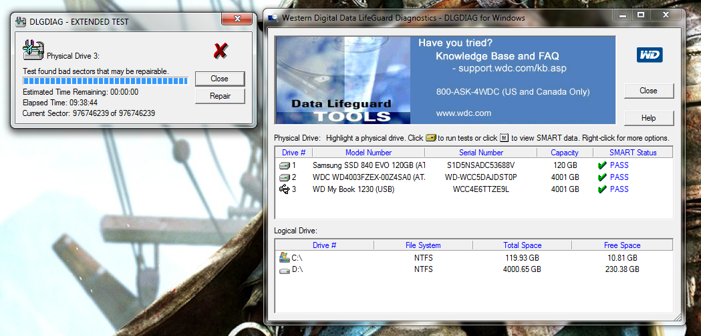Click the SMART data icon in instructions
The width and height of the screenshot is (701, 336).
pyautogui.click(x=505, y=138)
